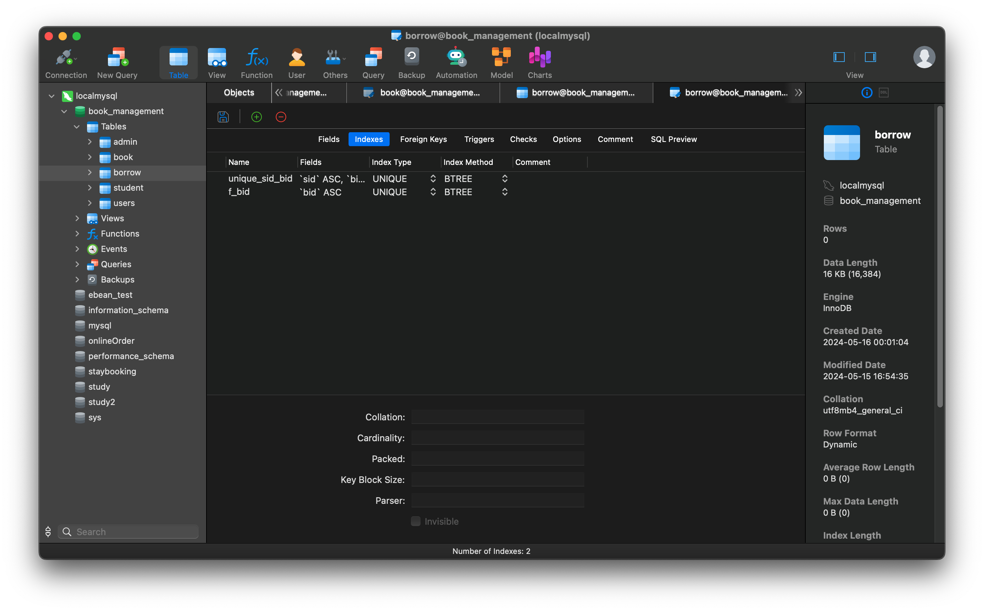Switch to the Foreign Keys tab
Image resolution: width=984 pixels, height=611 pixels.
423,139
